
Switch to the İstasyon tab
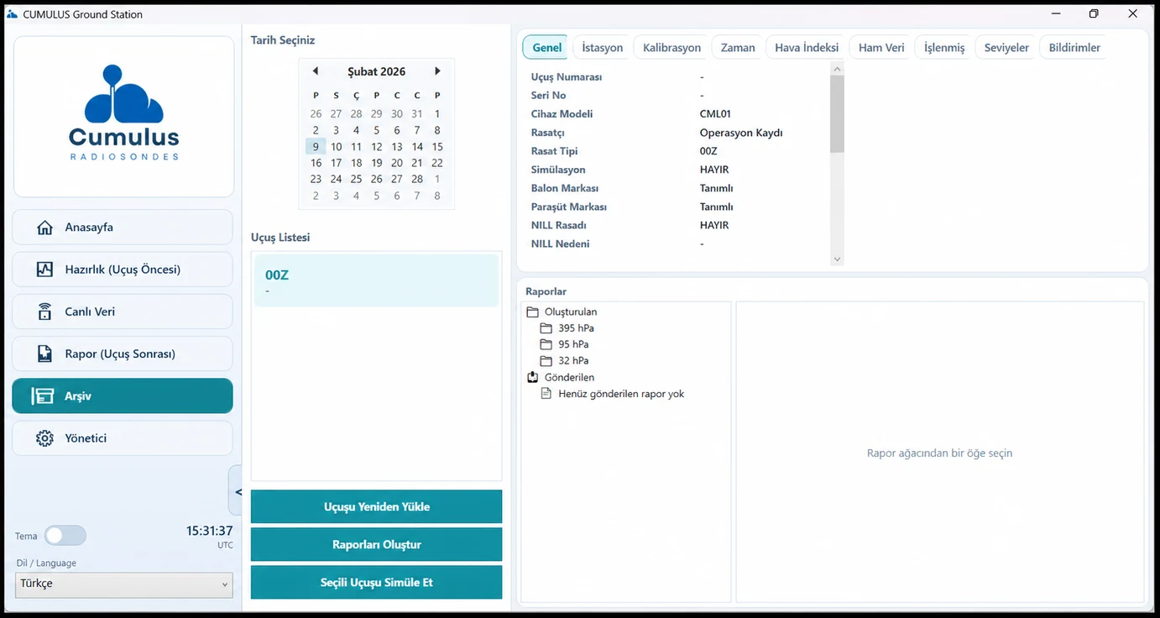click(x=603, y=48)
